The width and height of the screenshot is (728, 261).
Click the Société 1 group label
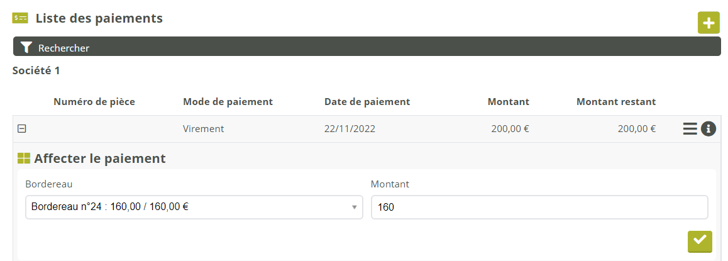[36, 70]
